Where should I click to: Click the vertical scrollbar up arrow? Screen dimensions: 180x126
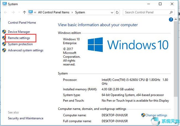[176, 19]
